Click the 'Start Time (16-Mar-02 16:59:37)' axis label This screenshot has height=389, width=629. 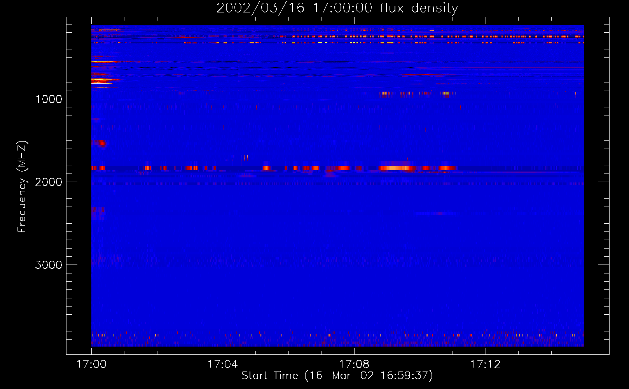pyautogui.click(x=337, y=376)
